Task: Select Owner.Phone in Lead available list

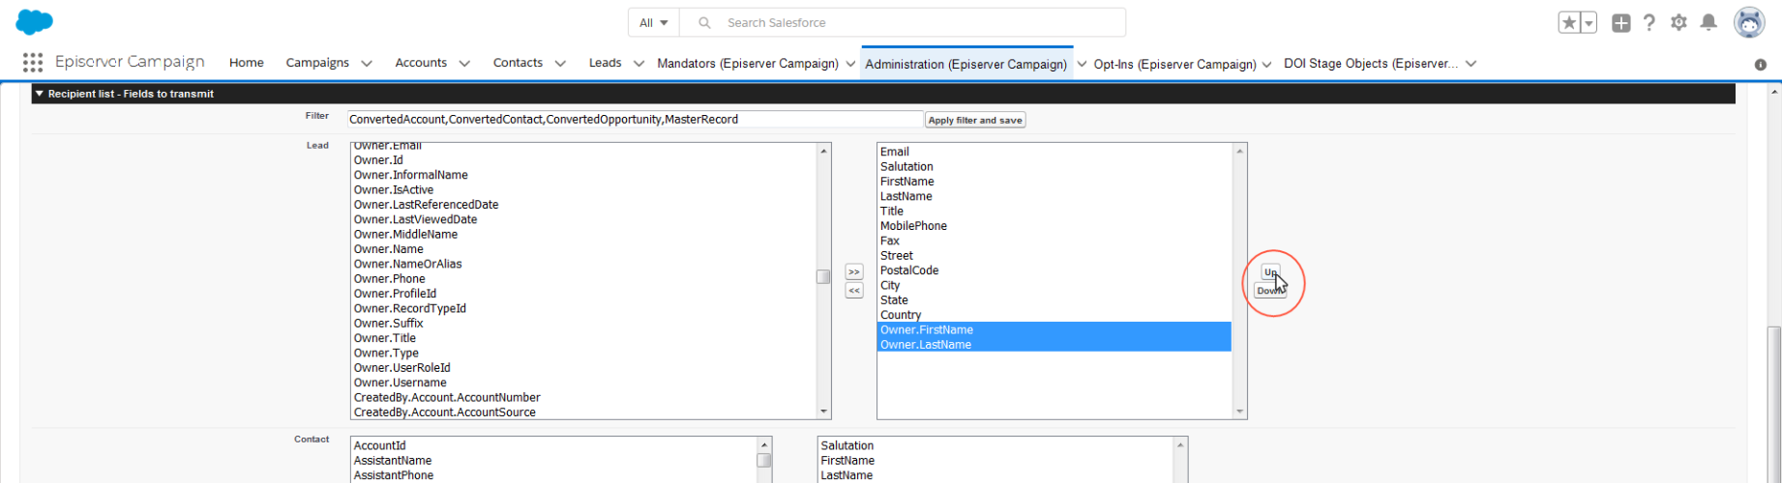Action: coord(389,279)
